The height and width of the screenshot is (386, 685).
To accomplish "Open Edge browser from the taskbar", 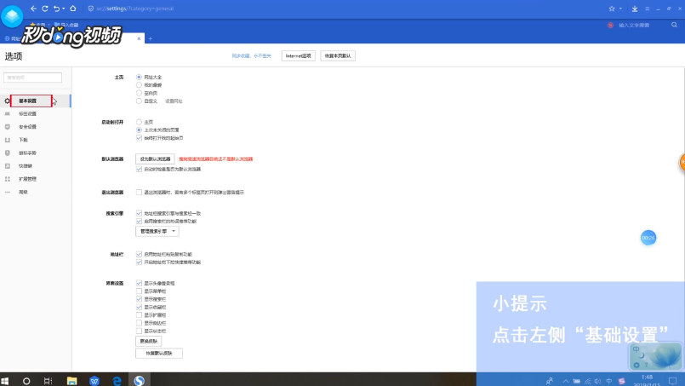I will pos(117,381).
